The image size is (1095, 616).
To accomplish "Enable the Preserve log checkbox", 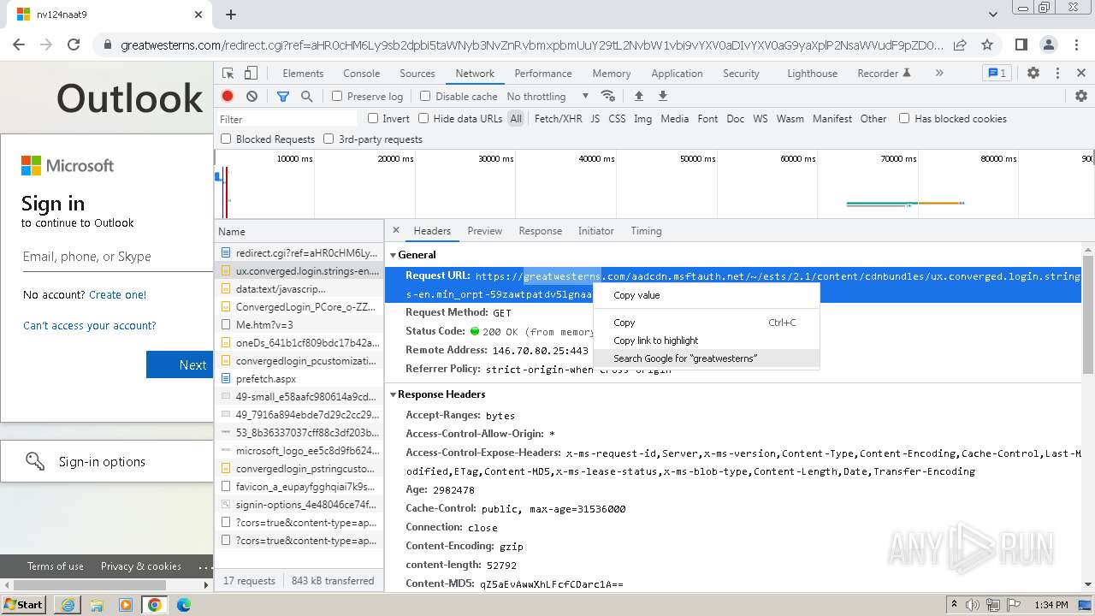I will pos(337,97).
